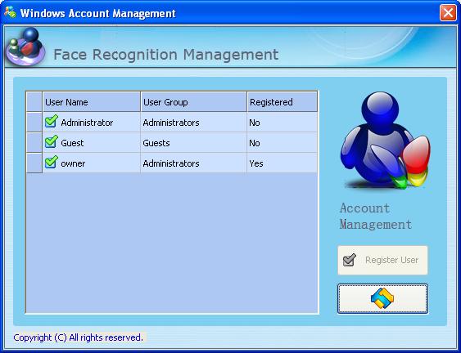Toggle the green checkmark beside owner

coord(51,163)
